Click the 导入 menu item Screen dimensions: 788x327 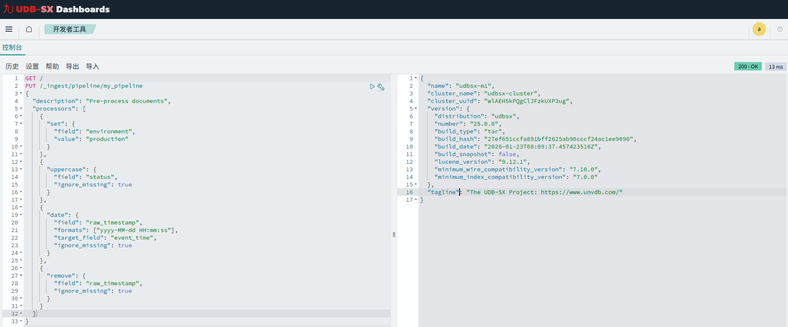pos(93,66)
